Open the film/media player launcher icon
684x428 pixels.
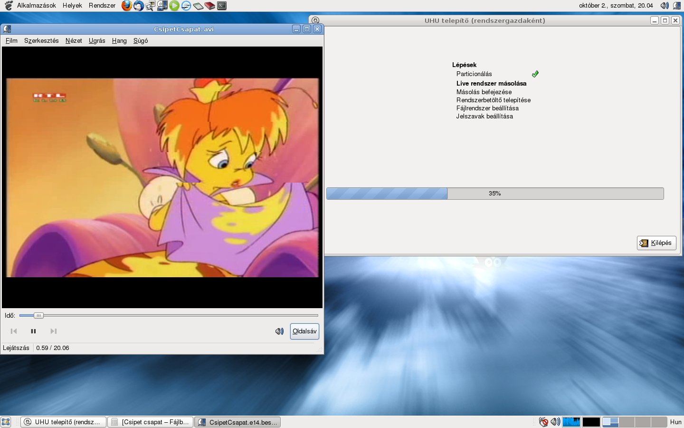point(162,6)
